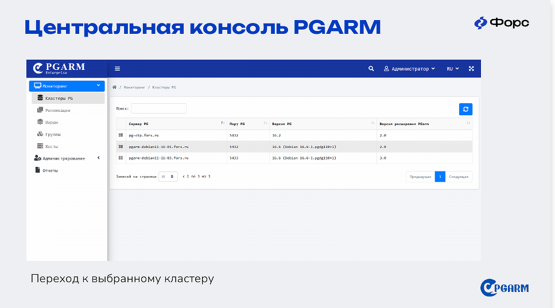Click the home breadcrumb icon
The image size is (555, 308).
[114, 87]
